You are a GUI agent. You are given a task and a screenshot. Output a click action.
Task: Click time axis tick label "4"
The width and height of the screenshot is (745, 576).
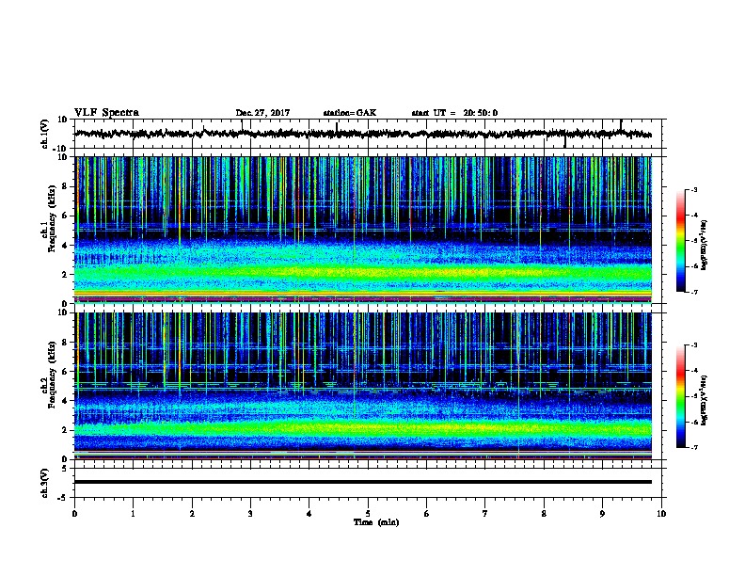(309, 514)
